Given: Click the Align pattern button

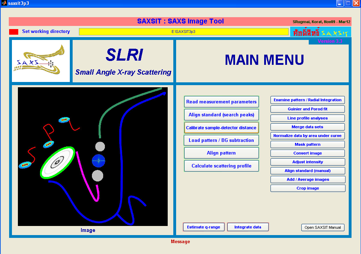Looking at the screenshot, I should coord(221,153).
